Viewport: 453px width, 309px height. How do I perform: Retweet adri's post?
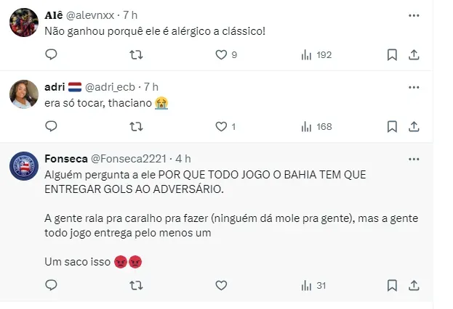135,126
